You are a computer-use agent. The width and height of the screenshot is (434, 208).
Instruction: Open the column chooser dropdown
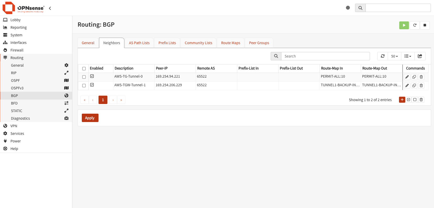pyautogui.click(x=408, y=56)
